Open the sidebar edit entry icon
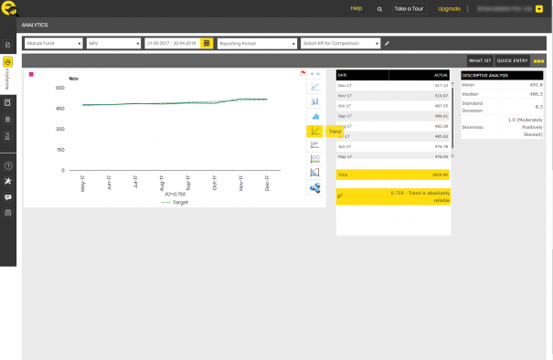Image resolution: width=553 pixels, height=360 pixels. pyautogui.click(x=7, y=102)
